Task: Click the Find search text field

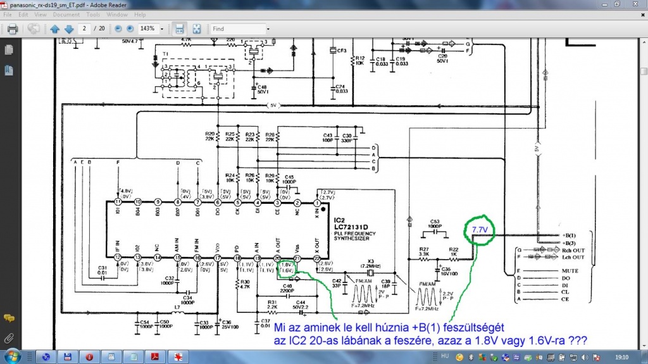Action: tap(238, 29)
